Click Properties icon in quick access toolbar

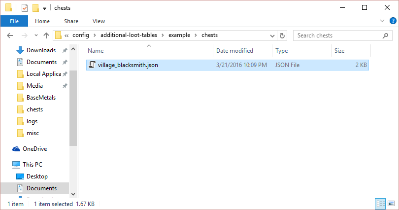(x=25, y=7)
